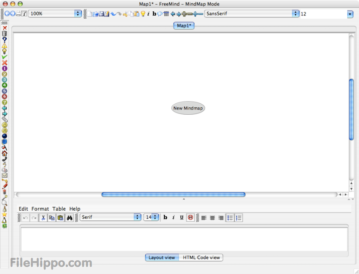
Task: Save the map with the floppy disk icon
Action: [101, 14]
